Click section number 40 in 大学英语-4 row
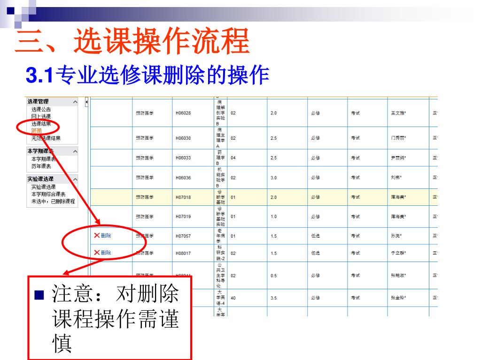Screen dimensions: 481x360 click(x=233, y=298)
